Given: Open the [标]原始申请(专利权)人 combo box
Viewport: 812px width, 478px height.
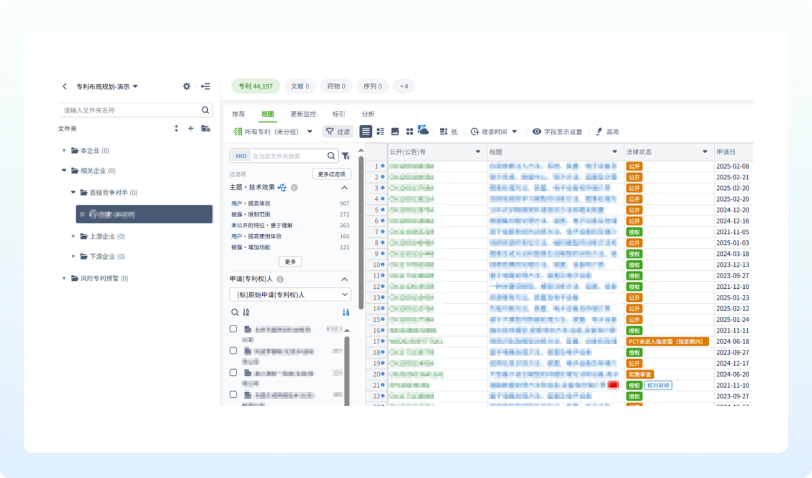Looking at the screenshot, I should click(x=290, y=294).
